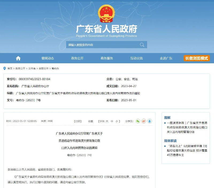Open the 要闻动态 navigation menu
The image size is (214, 188).
tap(48, 58)
